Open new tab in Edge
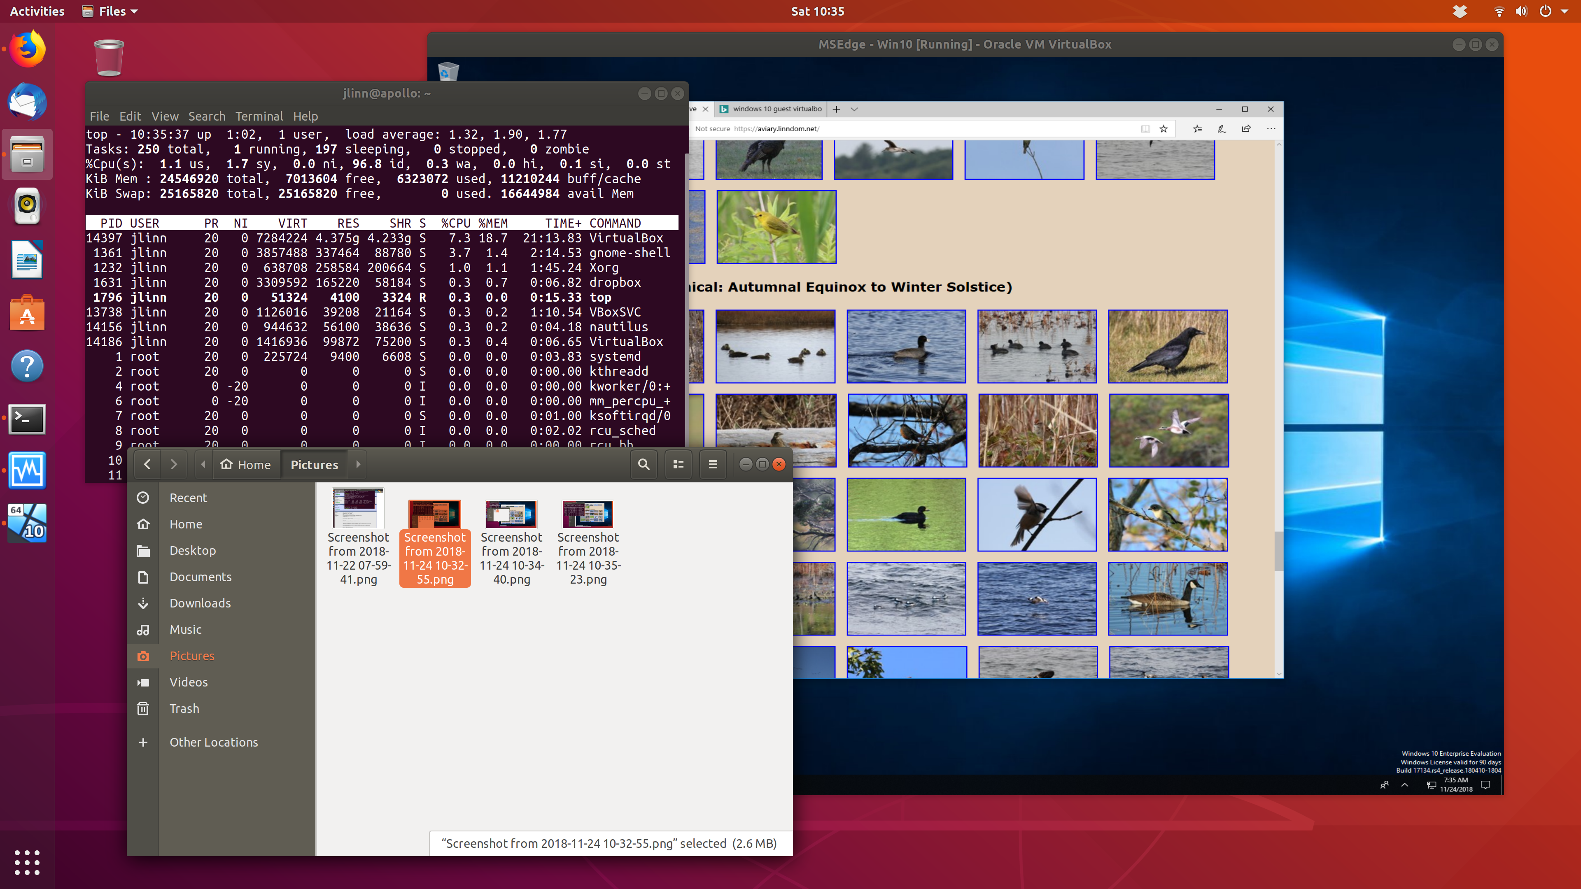 pos(836,109)
